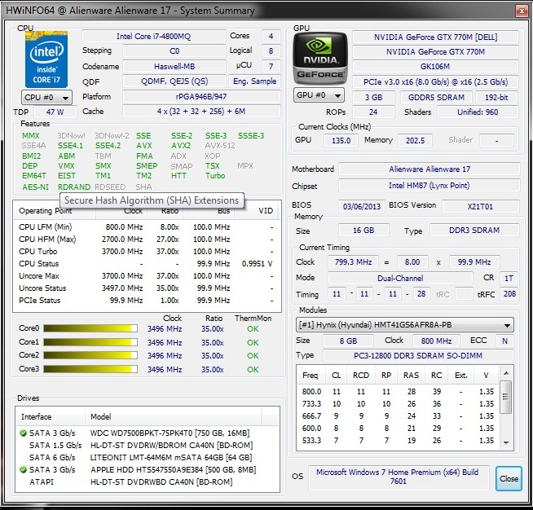The image size is (533, 510).
Task: Click the Interface column header in Drives
Action: [x=51, y=417]
